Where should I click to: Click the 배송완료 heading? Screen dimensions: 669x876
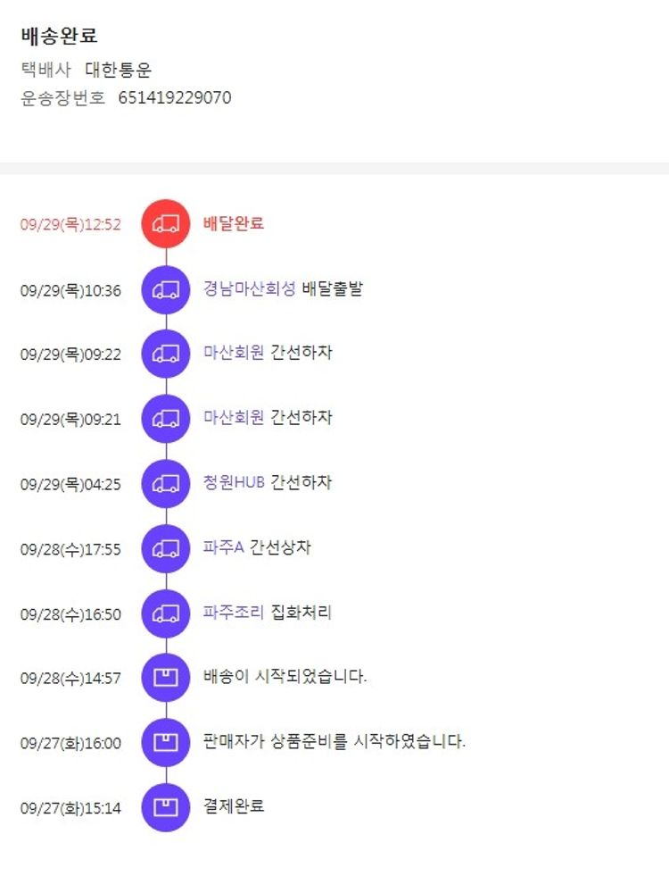pos(59,37)
